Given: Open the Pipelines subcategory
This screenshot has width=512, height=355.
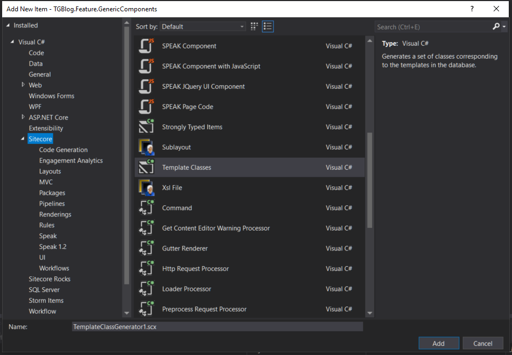Looking at the screenshot, I should [52, 204].
